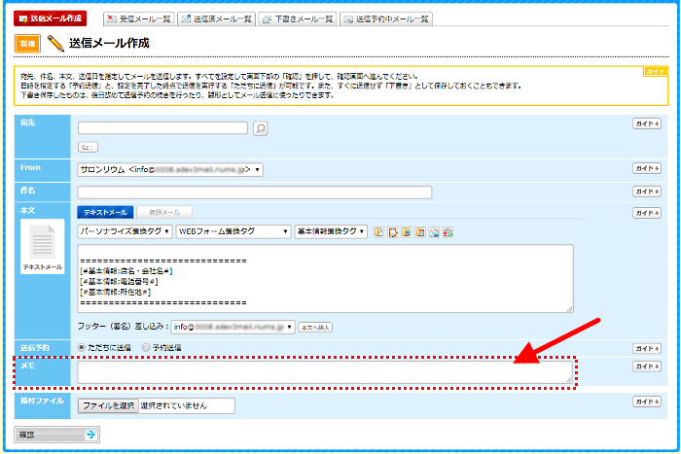Go to the 下書きメール一覧 tab
681x454 pixels.
click(298, 18)
